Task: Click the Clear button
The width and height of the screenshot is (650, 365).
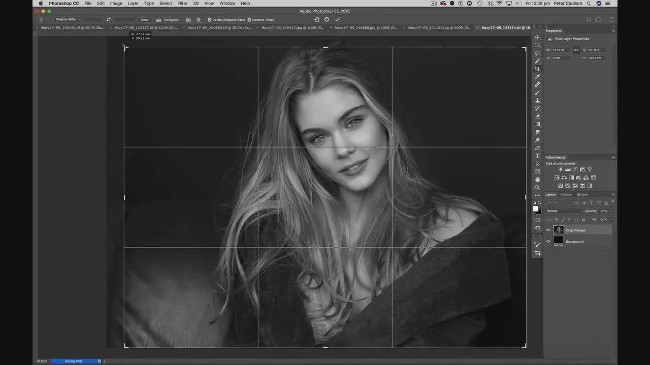Action: [x=145, y=20]
